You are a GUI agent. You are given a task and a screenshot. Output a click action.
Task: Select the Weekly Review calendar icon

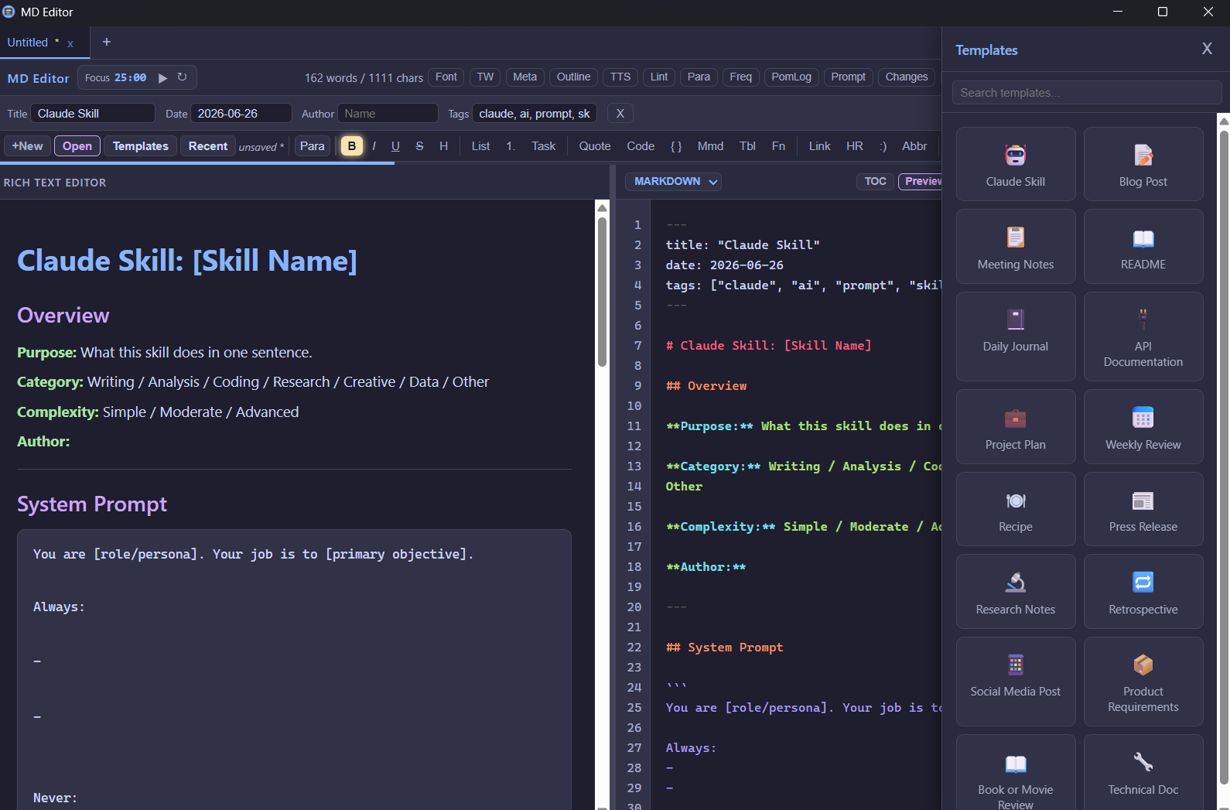point(1143,418)
